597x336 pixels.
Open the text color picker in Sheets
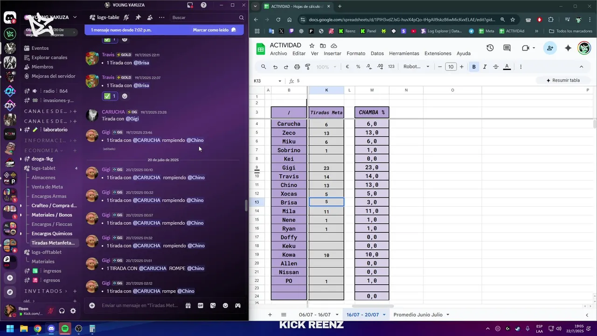[507, 67]
